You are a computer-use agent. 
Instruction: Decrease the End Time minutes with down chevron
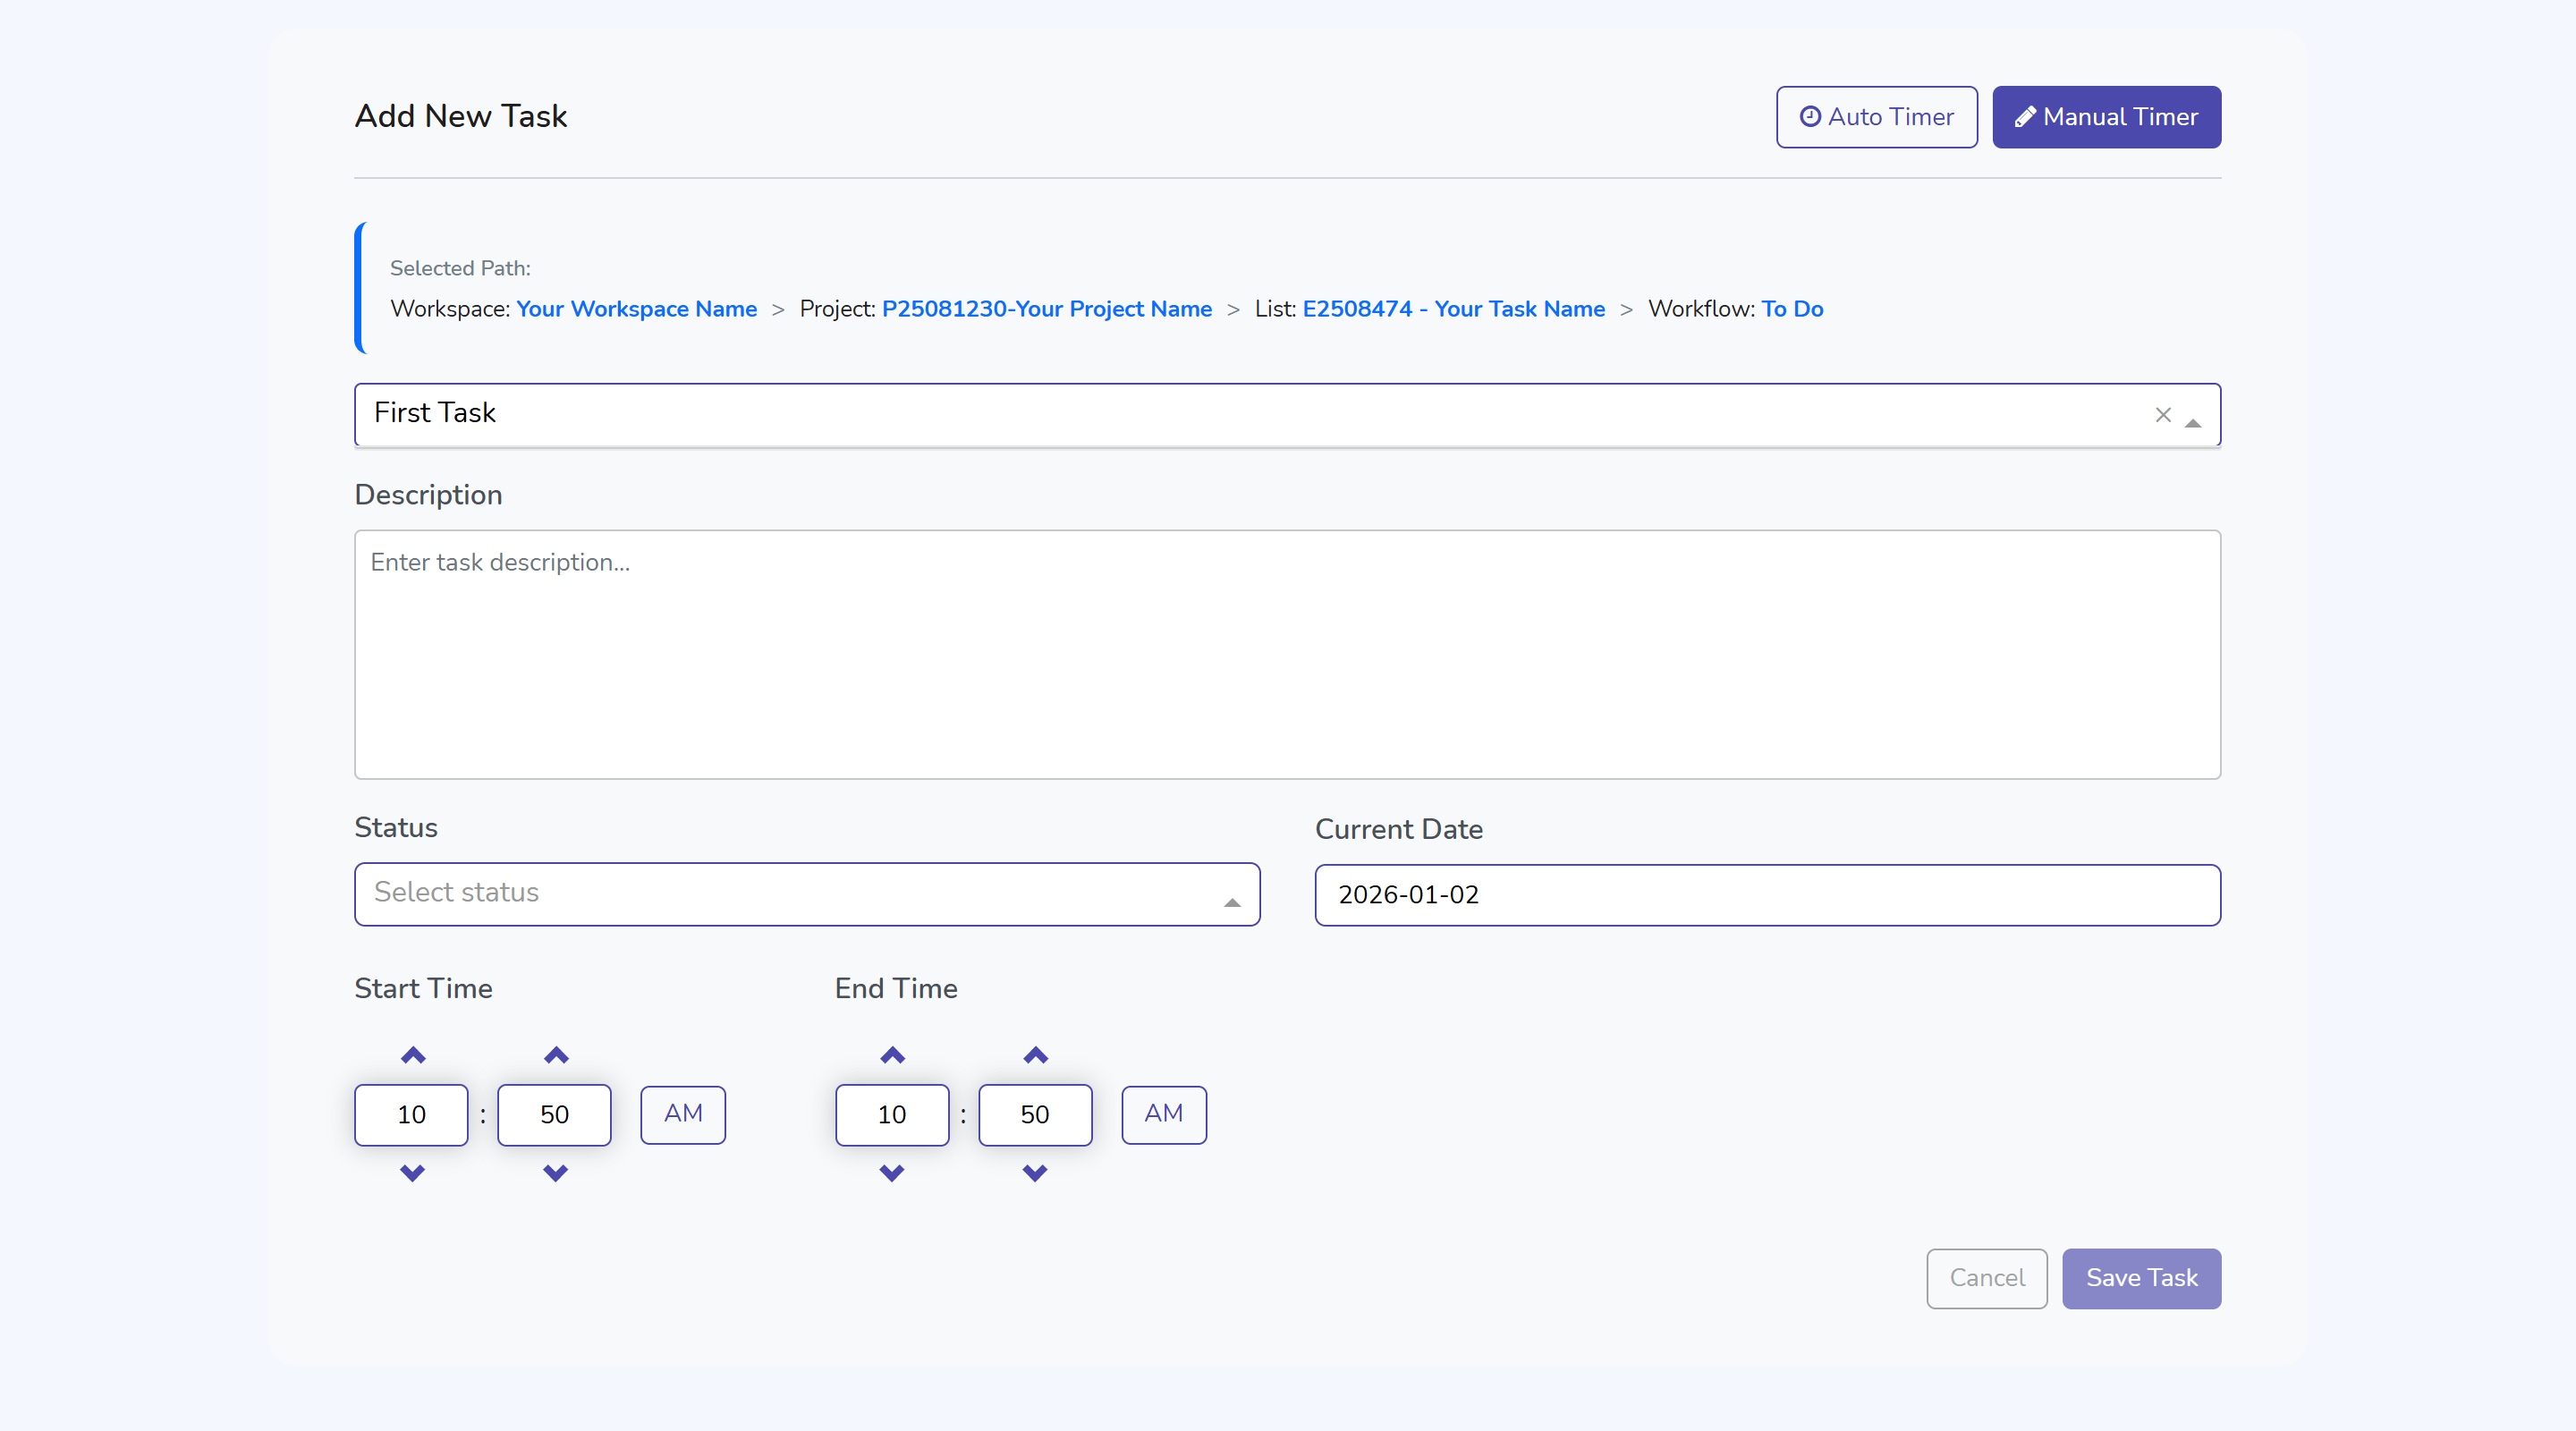[x=1035, y=1172]
